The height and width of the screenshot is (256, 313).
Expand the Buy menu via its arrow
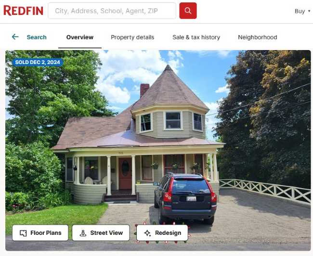309,11
